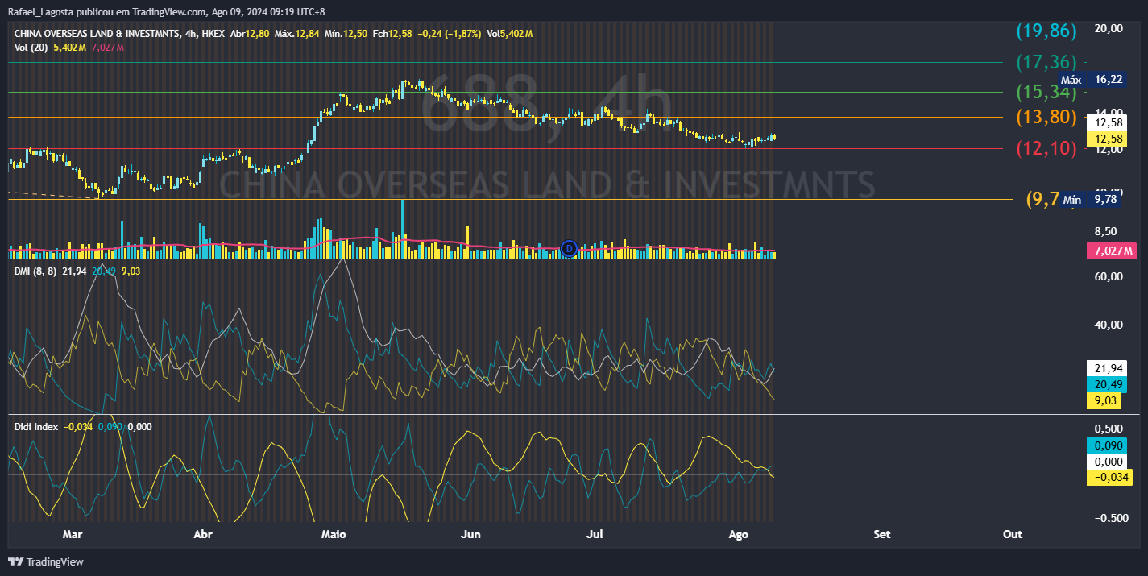Click the yellow '12,58' price scale label
Screen dimensions: 1148x576
[x=1107, y=139]
